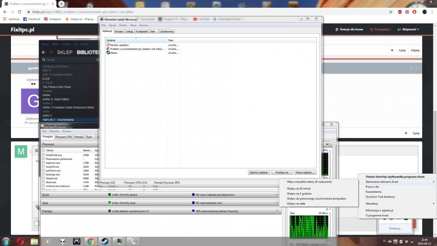Open the Windows Start menu orb
437x246 pixels.
coord(6,241)
